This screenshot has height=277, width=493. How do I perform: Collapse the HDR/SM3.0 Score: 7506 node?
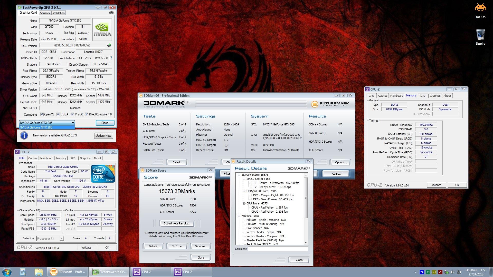(x=244, y=191)
